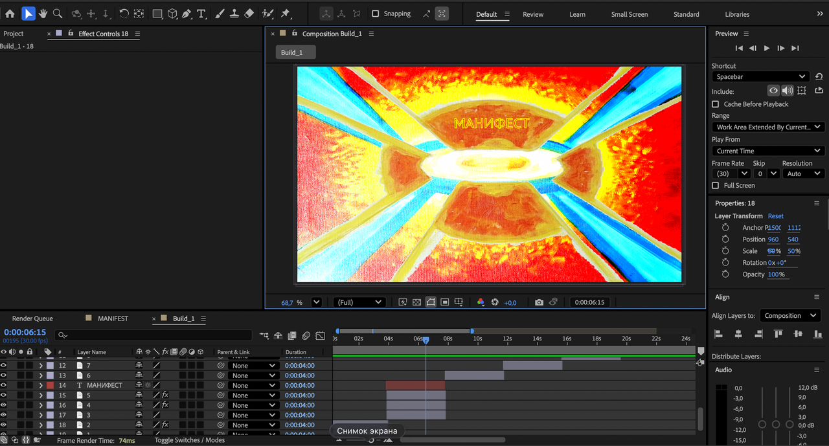Screen dimensions: 829x446
Task: Select the Pan Behind anchor point tool
Action: pyautogui.click(x=139, y=14)
